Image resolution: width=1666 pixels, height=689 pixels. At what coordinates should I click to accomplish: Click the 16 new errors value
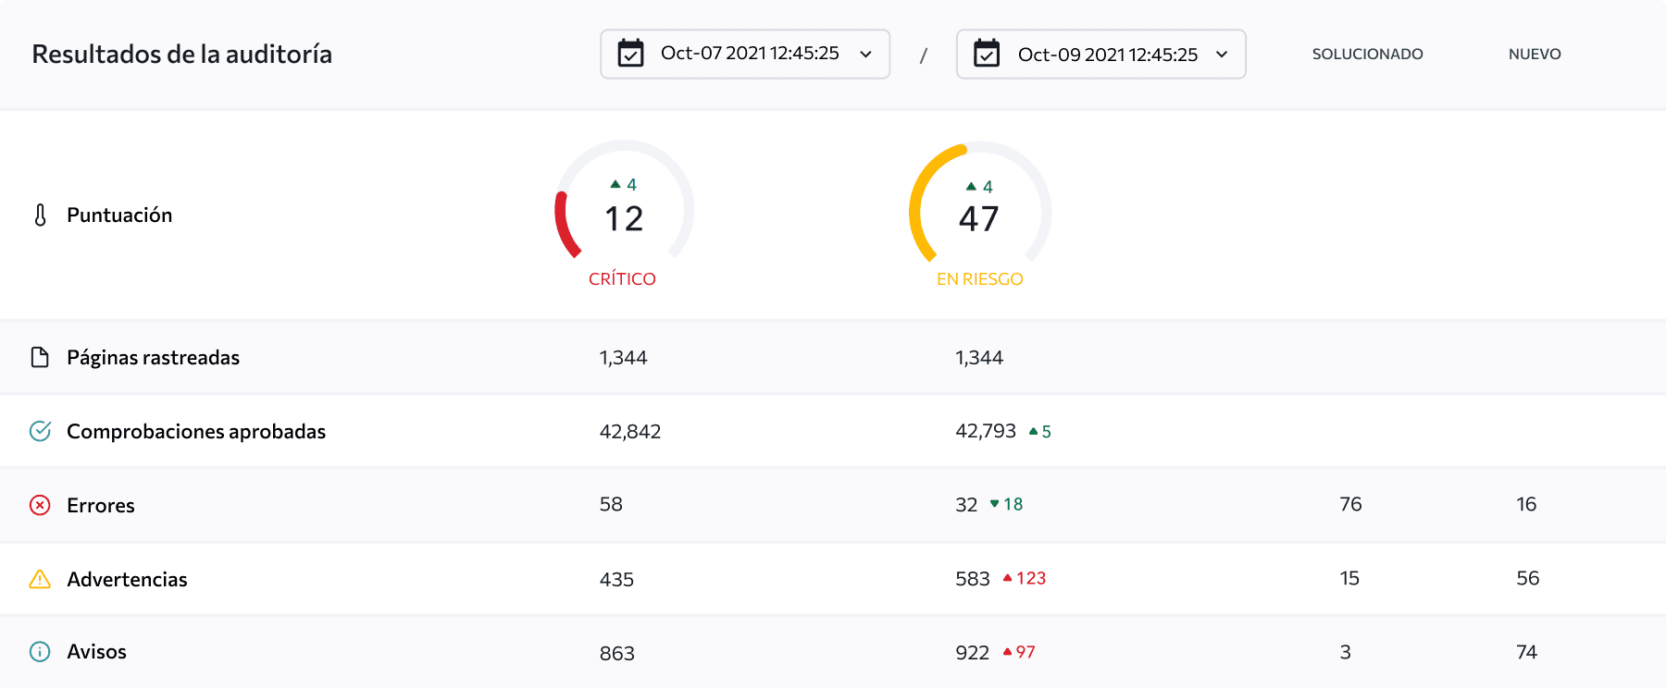(x=1526, y=504)
